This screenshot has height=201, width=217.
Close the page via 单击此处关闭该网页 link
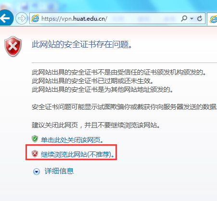(x=72, y=140)
